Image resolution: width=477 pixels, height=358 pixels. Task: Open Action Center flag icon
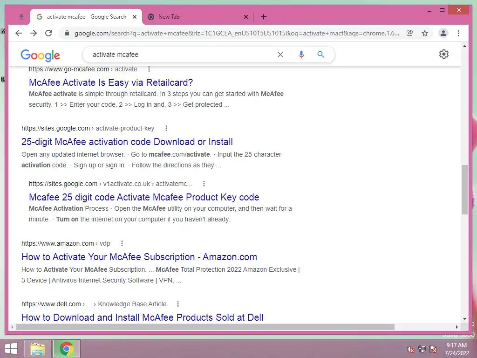coord(433,349)
